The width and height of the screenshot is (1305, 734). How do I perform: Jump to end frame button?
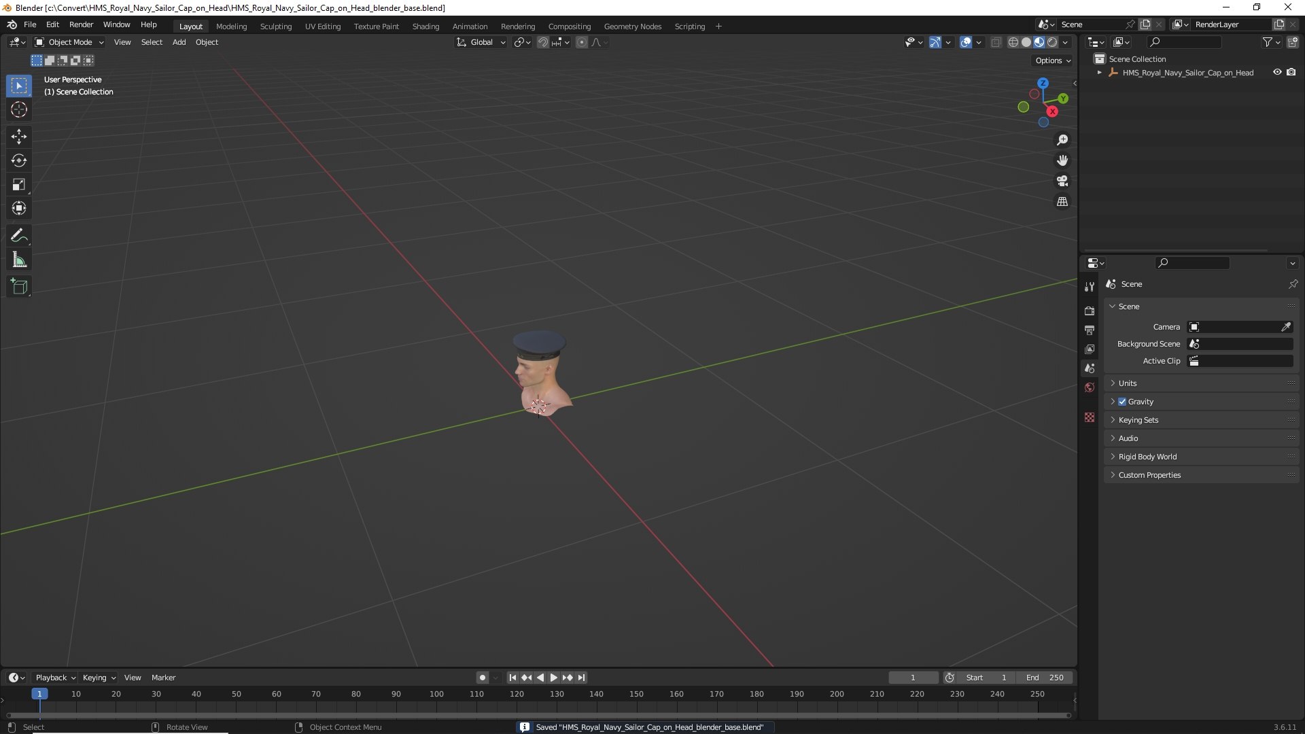point(581,678)
